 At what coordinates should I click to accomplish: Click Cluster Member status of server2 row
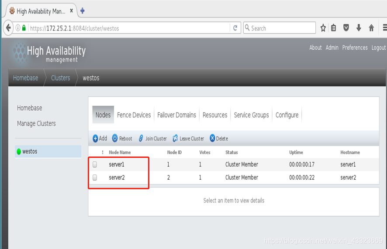242,177
